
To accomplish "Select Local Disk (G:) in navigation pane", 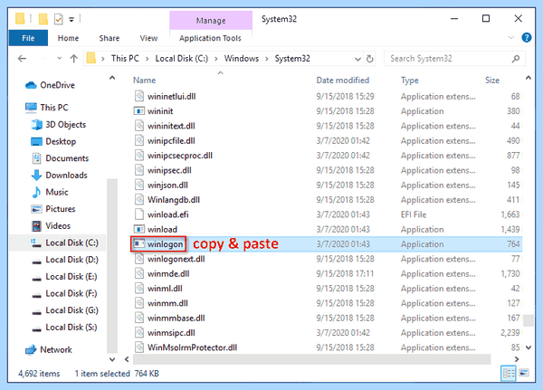I will (72, 310).
